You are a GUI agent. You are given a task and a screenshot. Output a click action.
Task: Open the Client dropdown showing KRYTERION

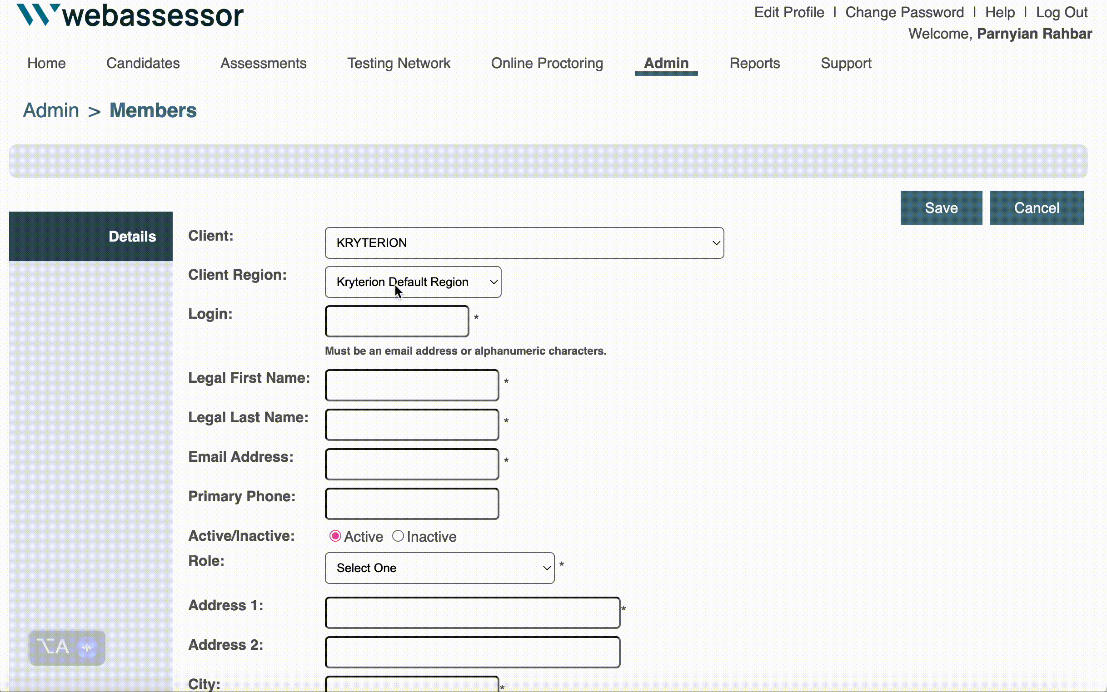[524, 243]
